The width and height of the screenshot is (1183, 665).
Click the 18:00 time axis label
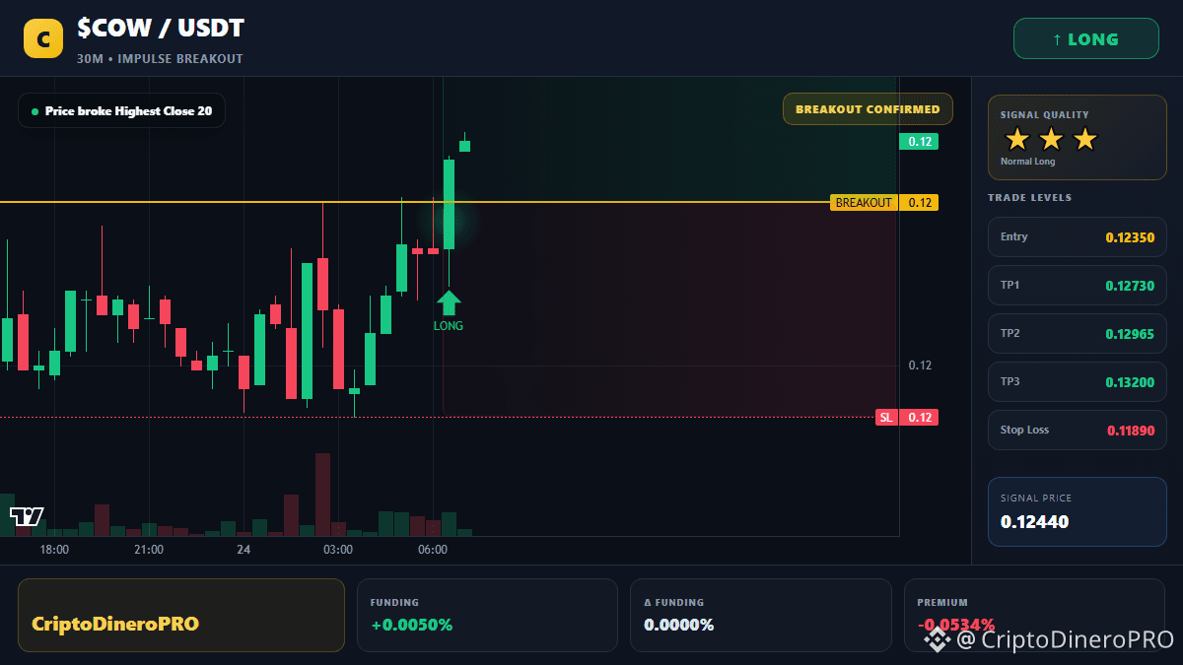click(x=54, y=550)
